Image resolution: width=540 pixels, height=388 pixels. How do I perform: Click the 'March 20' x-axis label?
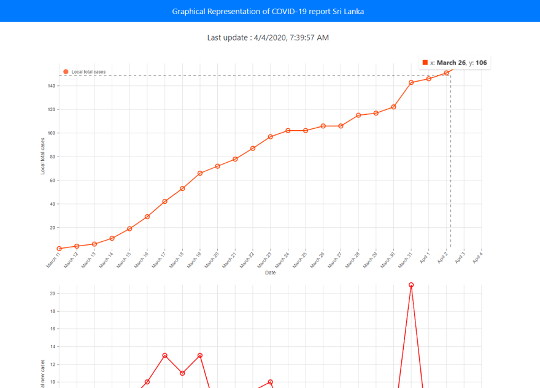coord(212,260)
